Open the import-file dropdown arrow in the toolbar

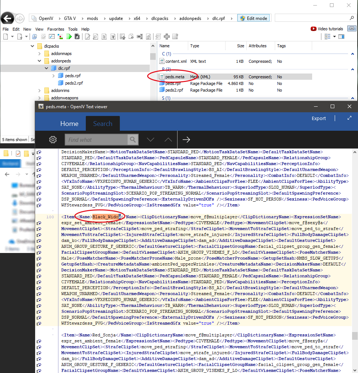[x=26, y=37]
